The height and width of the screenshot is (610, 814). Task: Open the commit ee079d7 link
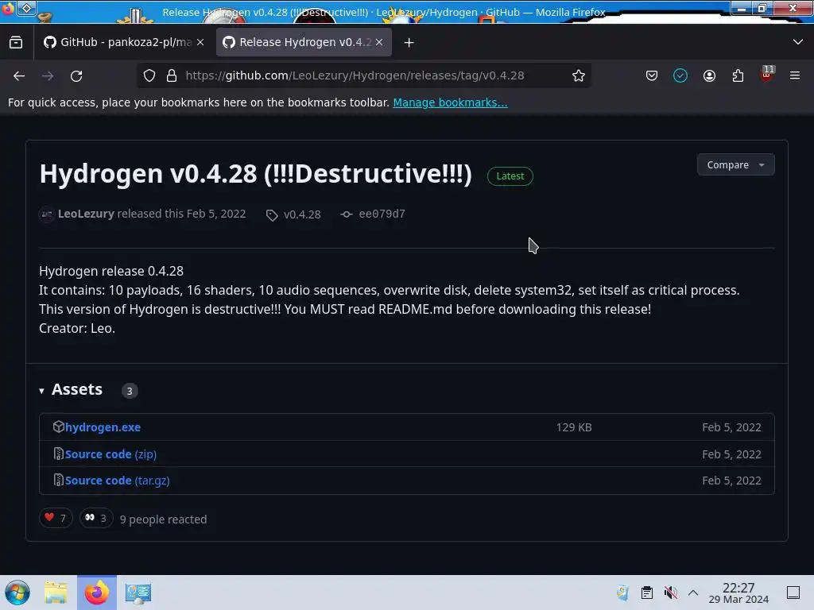[382, 214]
